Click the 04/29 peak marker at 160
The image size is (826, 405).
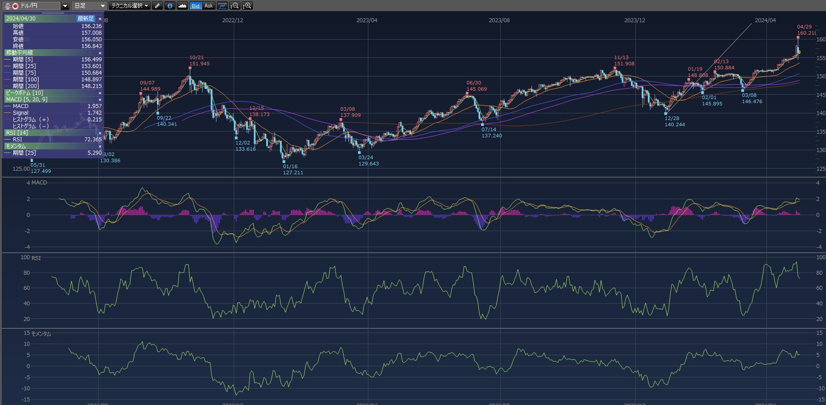pos(798,37)
